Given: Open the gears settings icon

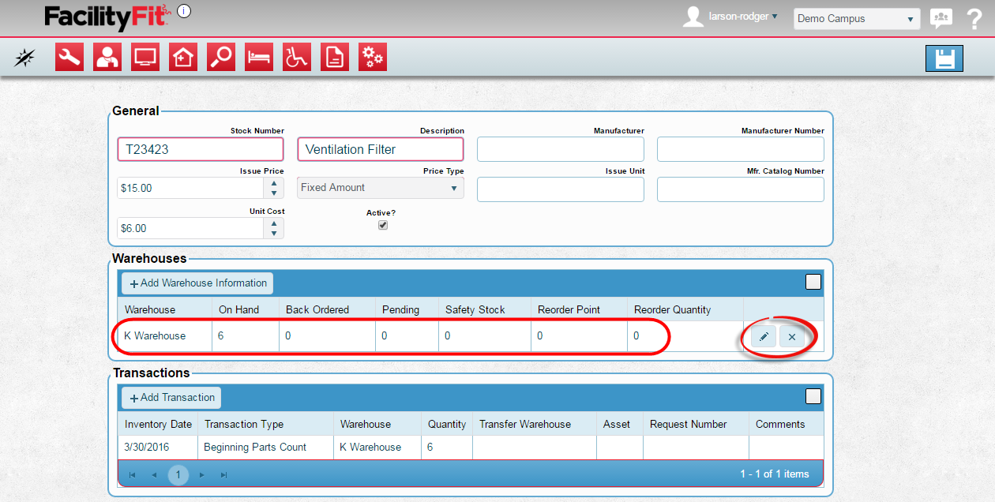Looking at the screenshot, I should click(x=373, y=58).
